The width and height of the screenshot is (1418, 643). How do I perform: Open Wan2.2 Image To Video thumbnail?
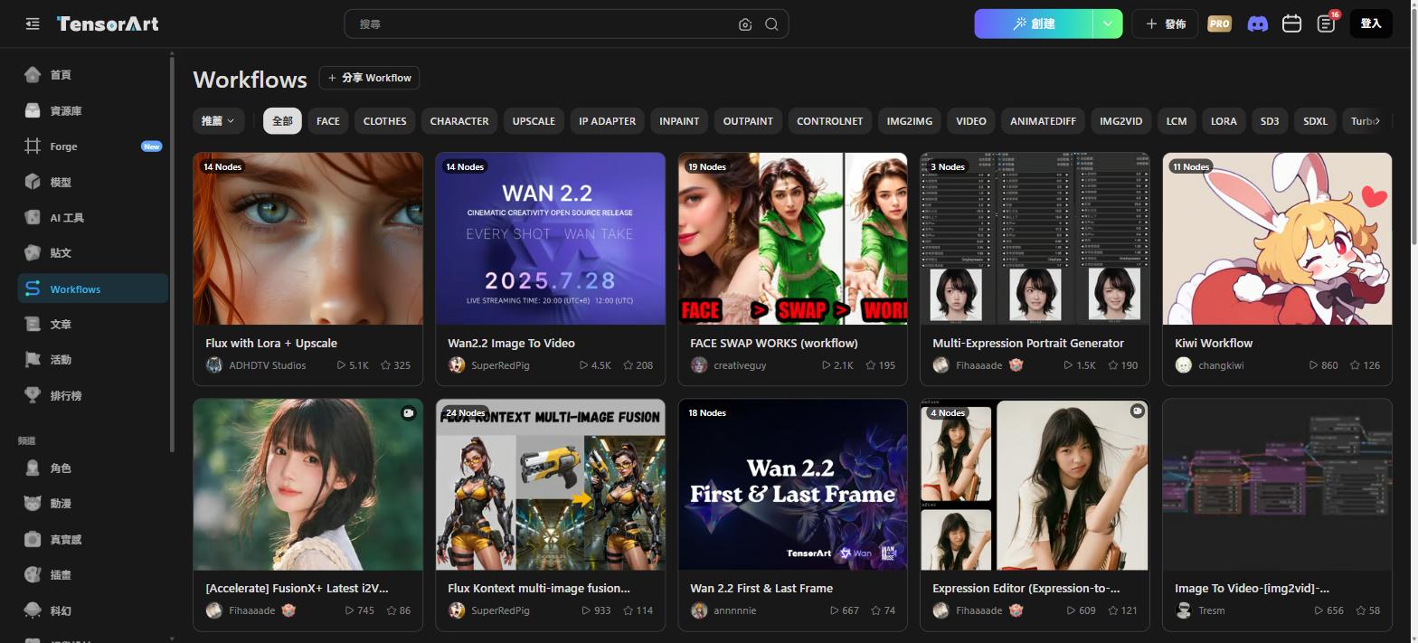(550, 239)
